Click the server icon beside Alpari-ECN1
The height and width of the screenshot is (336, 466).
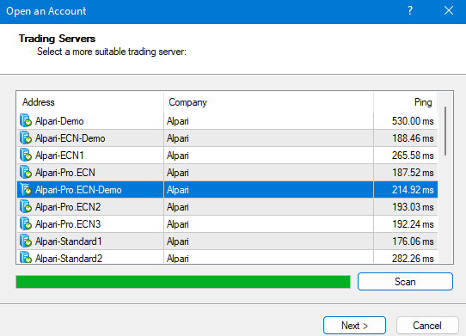tap(26, 155)
